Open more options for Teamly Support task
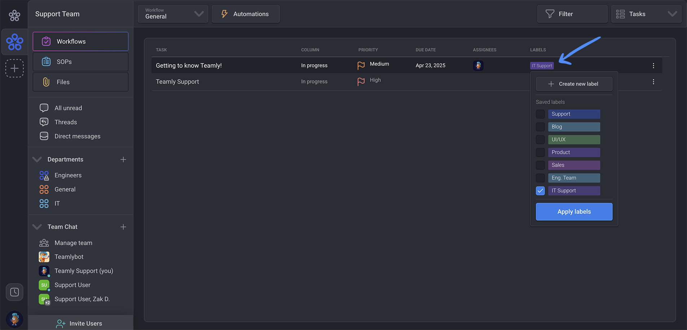687x330 pixels. point(653,82)
